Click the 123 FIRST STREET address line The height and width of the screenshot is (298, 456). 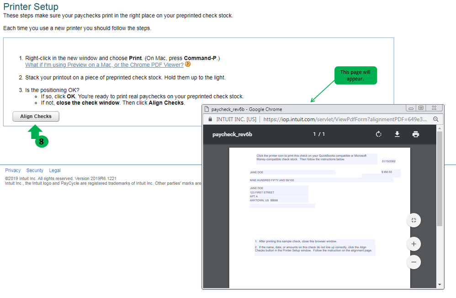pos(262,192)
